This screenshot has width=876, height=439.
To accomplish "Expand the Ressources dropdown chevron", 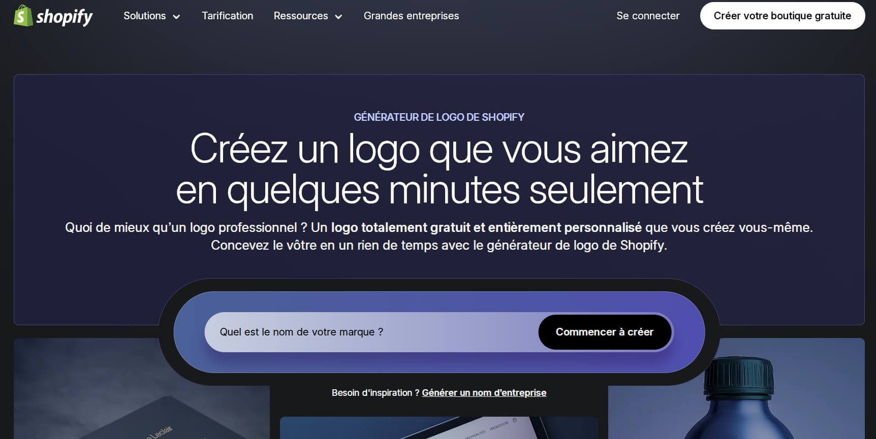I will [338, 17].
